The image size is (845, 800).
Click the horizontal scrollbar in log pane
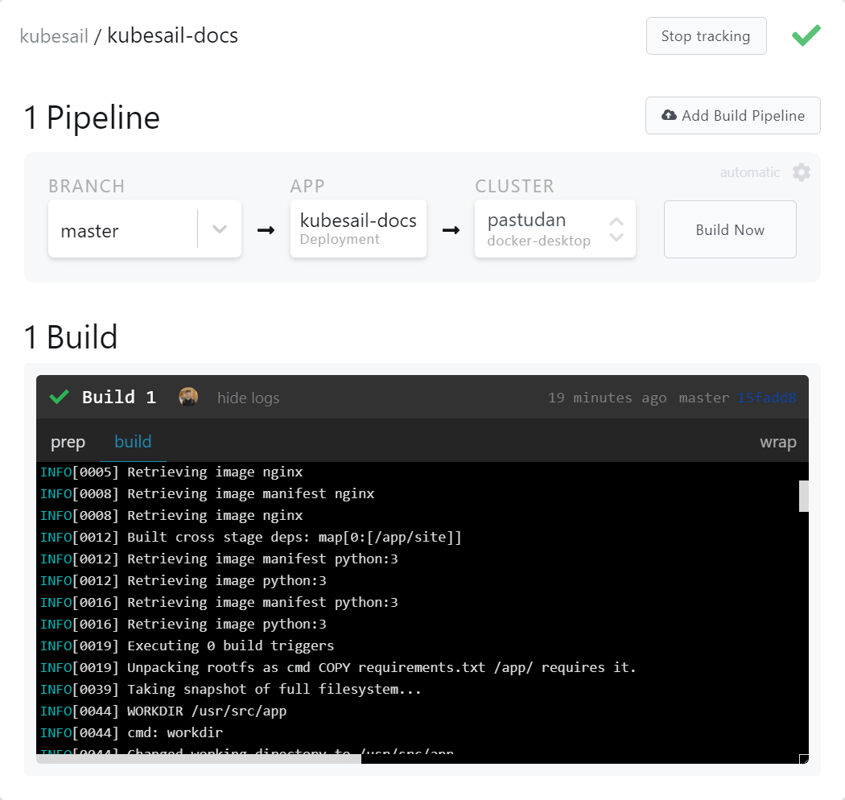click(x=199, y=759)
